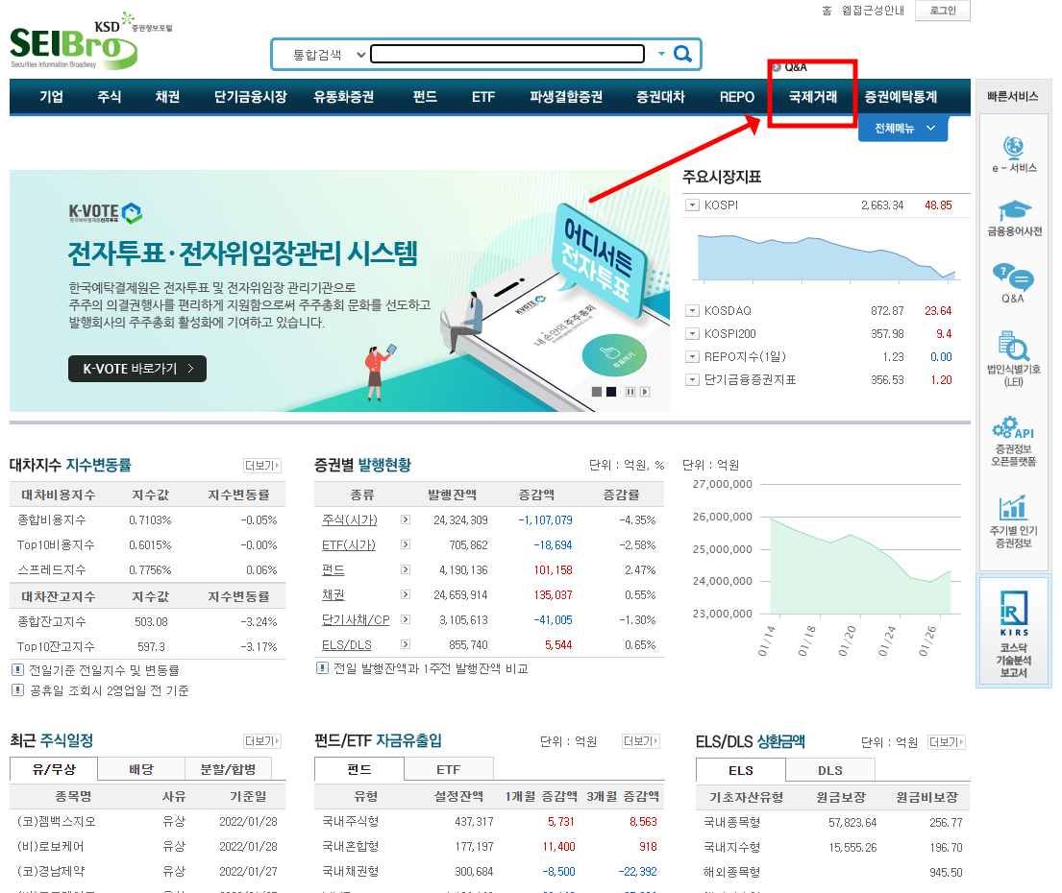Click the 로그인 button
Viewport: 1062px width, 893px height.
[x=943, y=11]
